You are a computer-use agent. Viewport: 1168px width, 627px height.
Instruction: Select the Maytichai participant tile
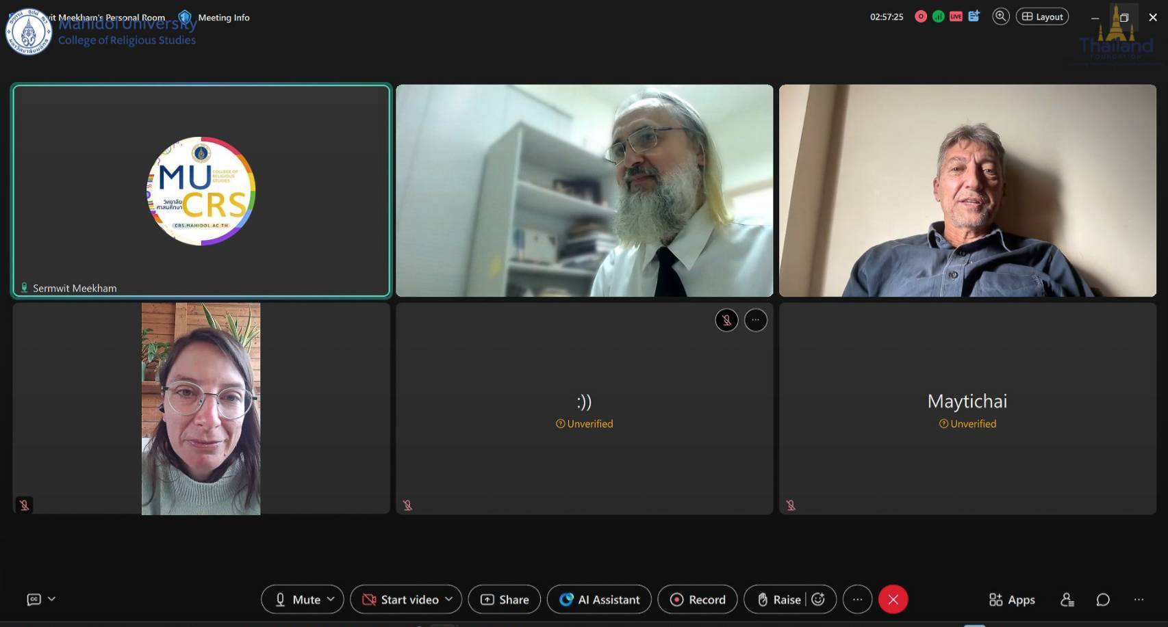point(967,408)
